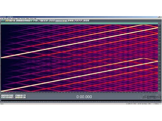This screenshot has width=162, height=121.
Task: Open the Options menu
Action: 28,19
